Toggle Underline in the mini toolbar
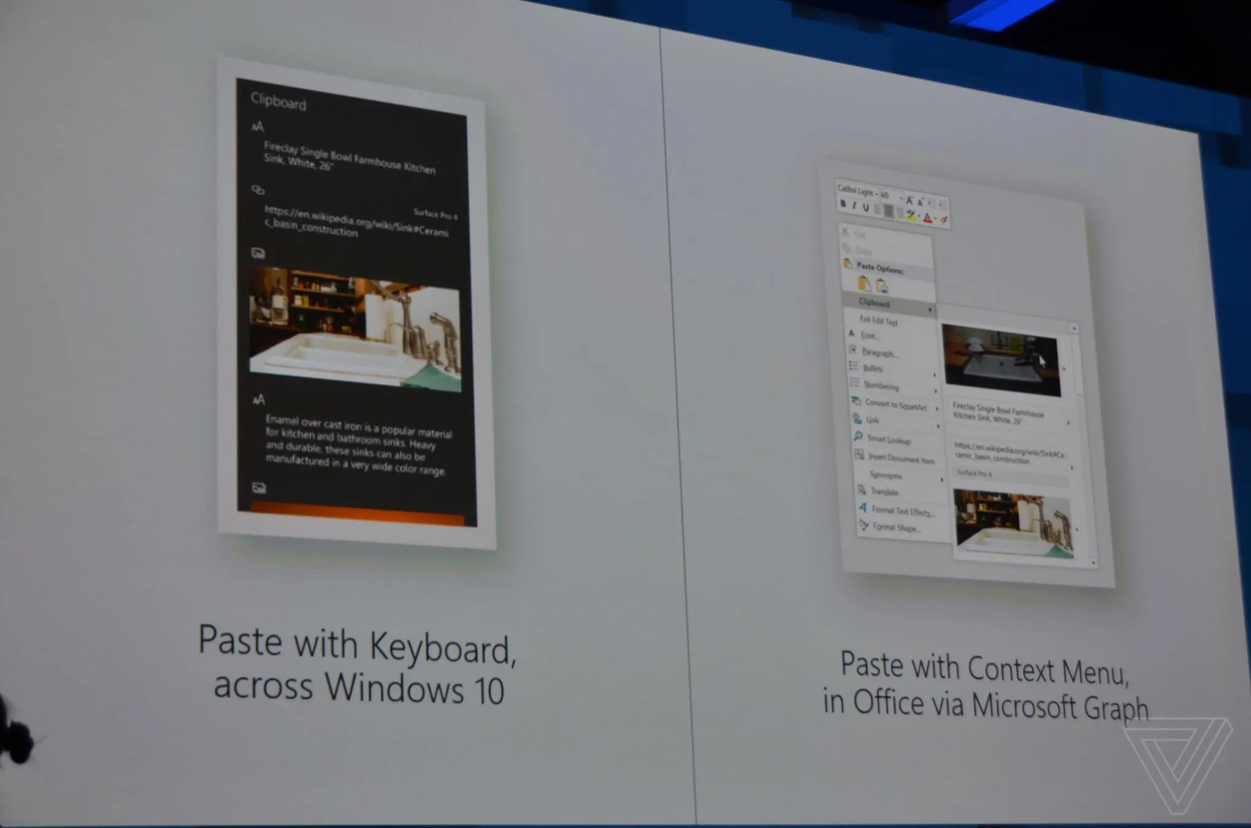The width and height of the screenshot is (1251, 828). pos(866,208)
